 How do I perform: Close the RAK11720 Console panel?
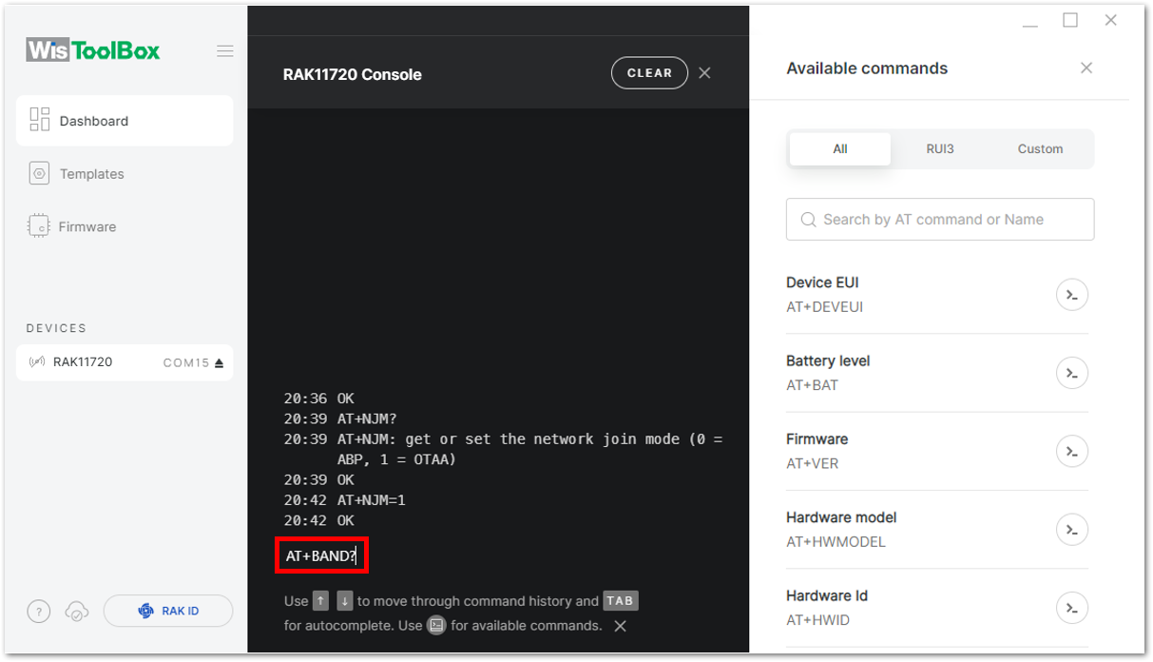coord(704,73)
